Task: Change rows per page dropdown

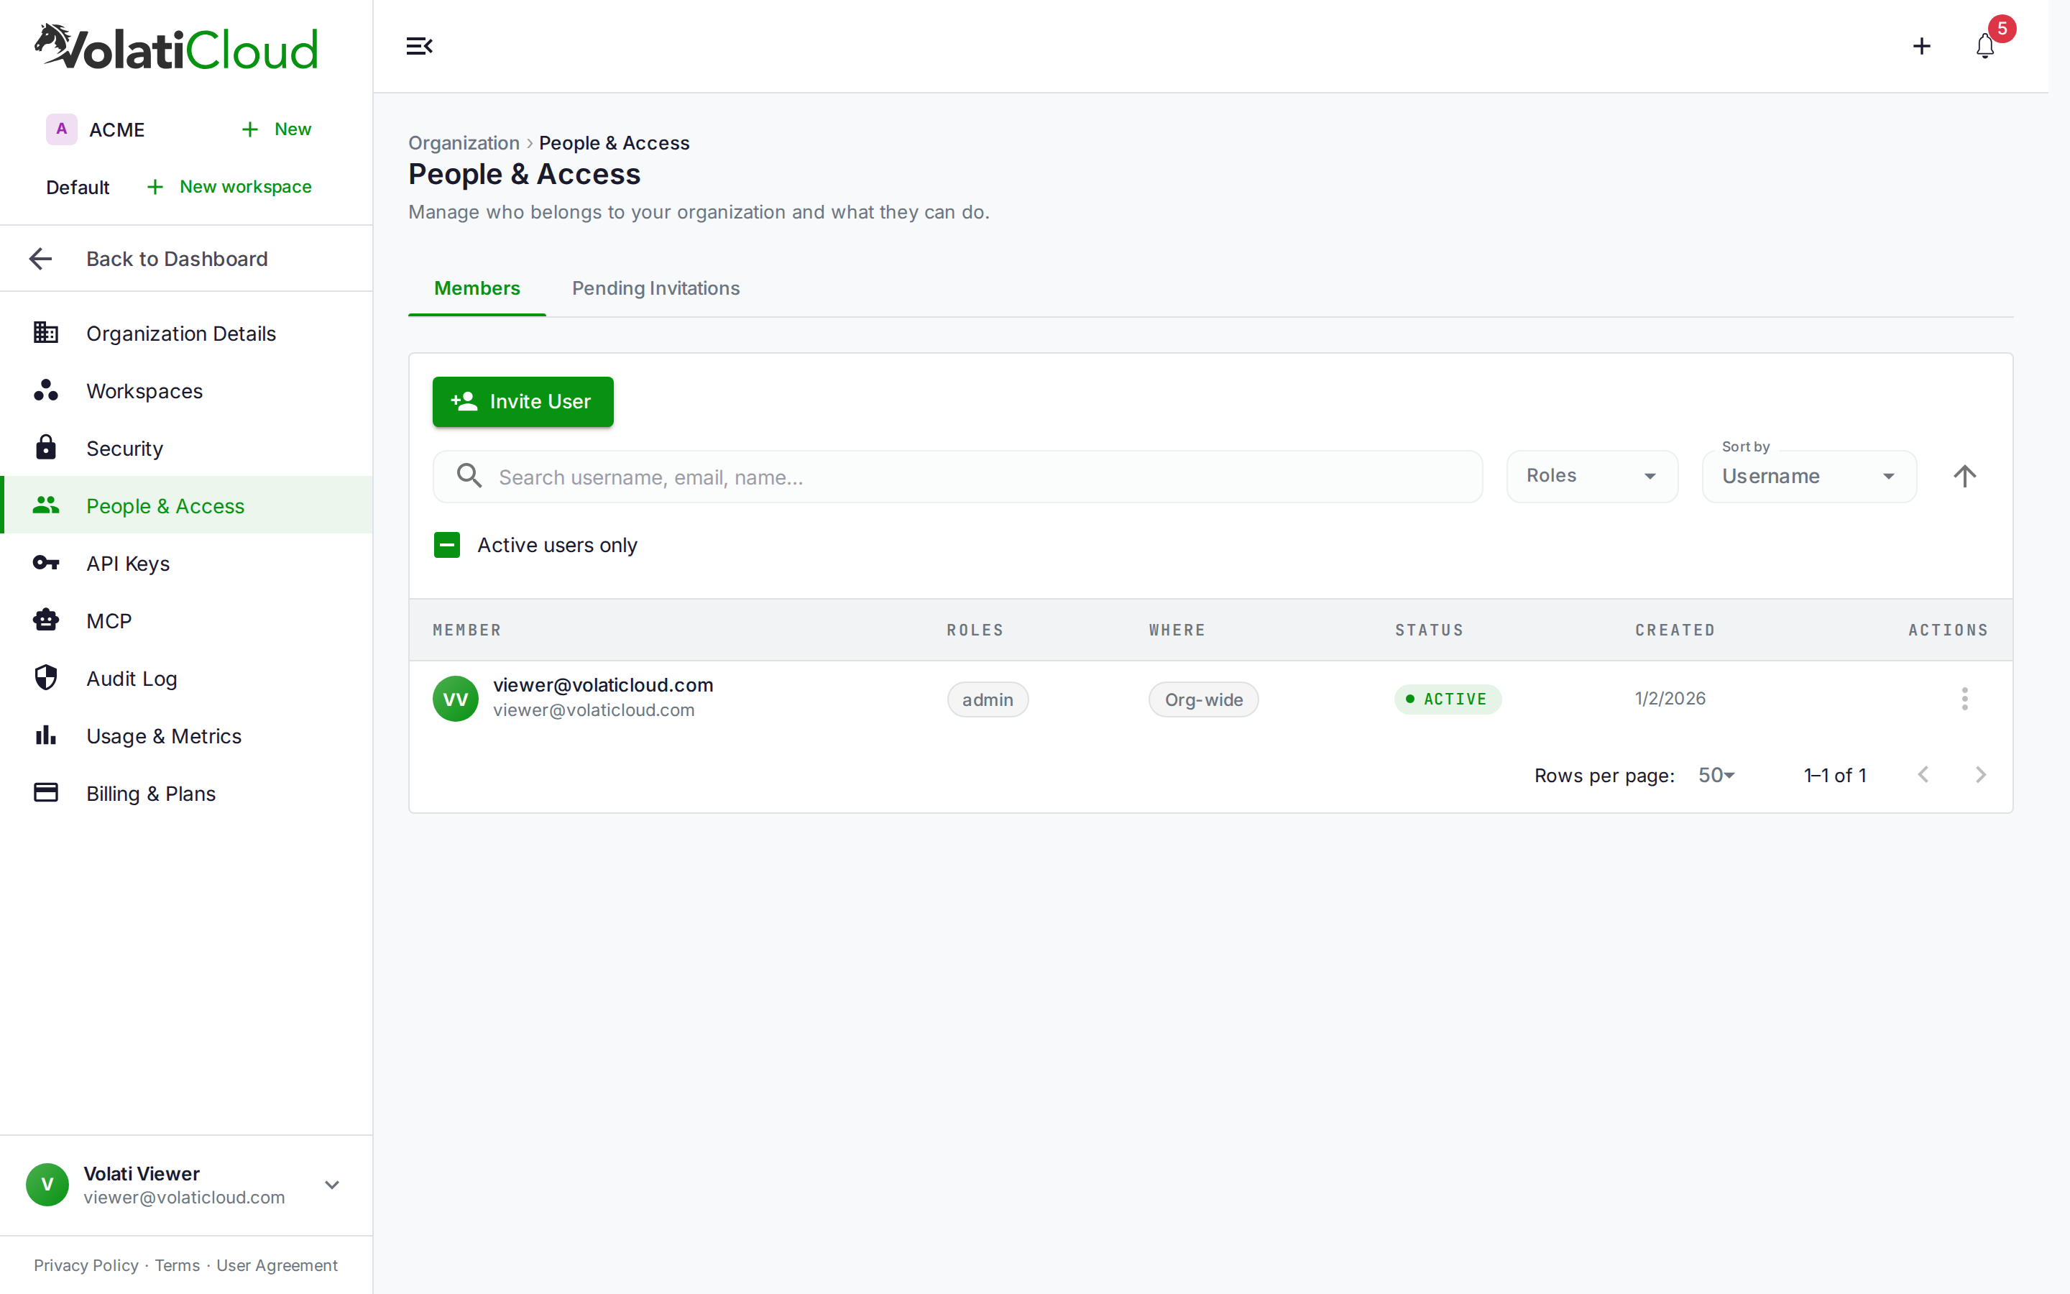Action: click(x=1716, y=776)
